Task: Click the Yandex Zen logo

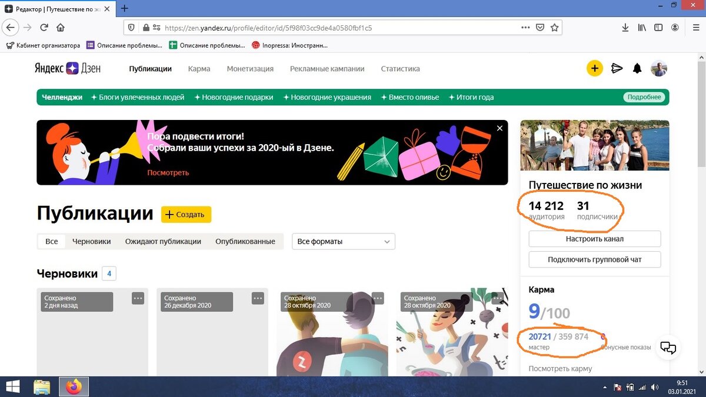Action: coord(67,68)
